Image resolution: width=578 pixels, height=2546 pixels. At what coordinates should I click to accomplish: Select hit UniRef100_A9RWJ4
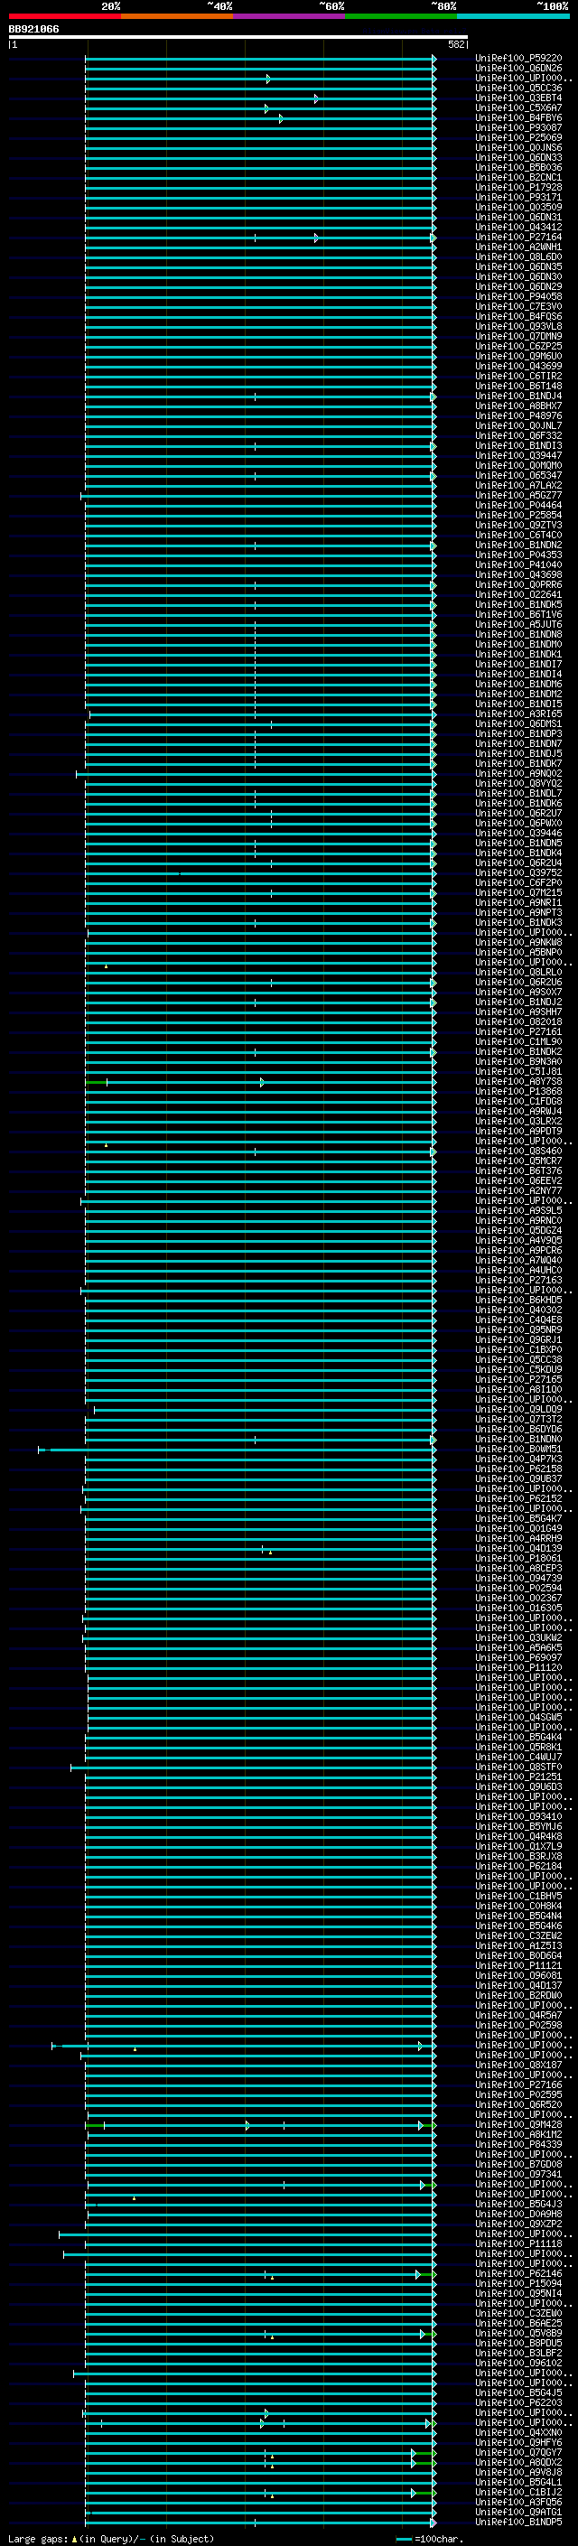click(518, 1111)
